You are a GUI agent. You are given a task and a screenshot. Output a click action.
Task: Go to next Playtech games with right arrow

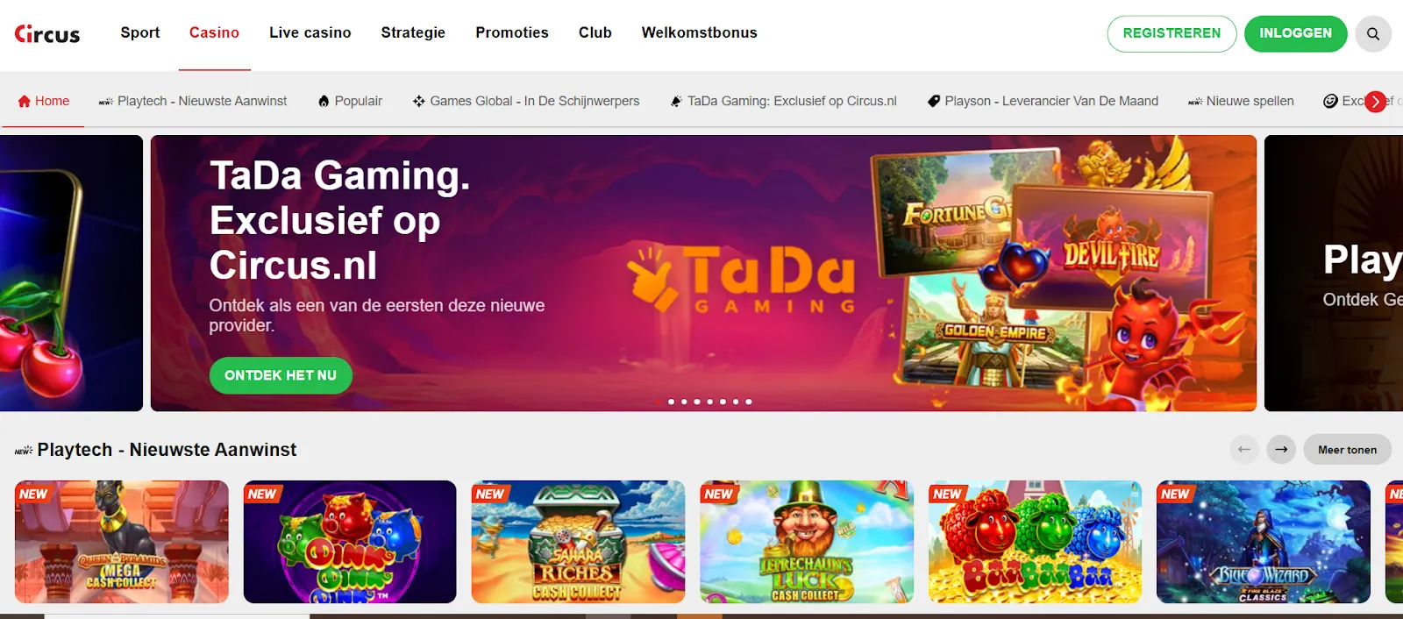pos(1281,450)
